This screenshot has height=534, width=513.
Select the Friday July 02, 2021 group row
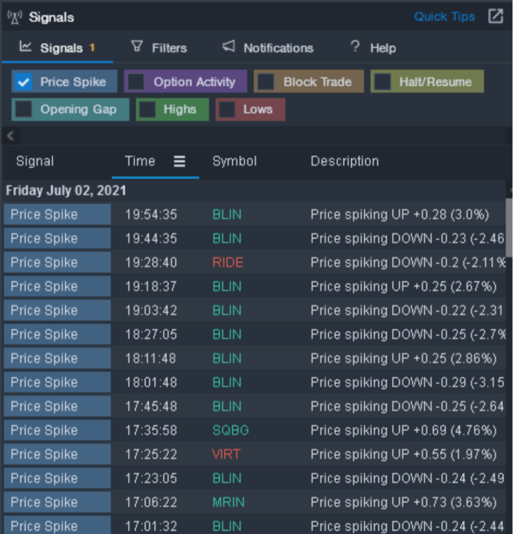[x=255, y=190]
